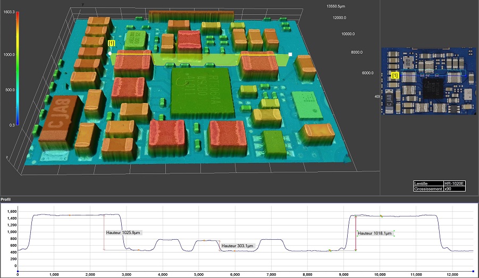
Task: Select the white circular profile line start handle
Action: [110, 54]
